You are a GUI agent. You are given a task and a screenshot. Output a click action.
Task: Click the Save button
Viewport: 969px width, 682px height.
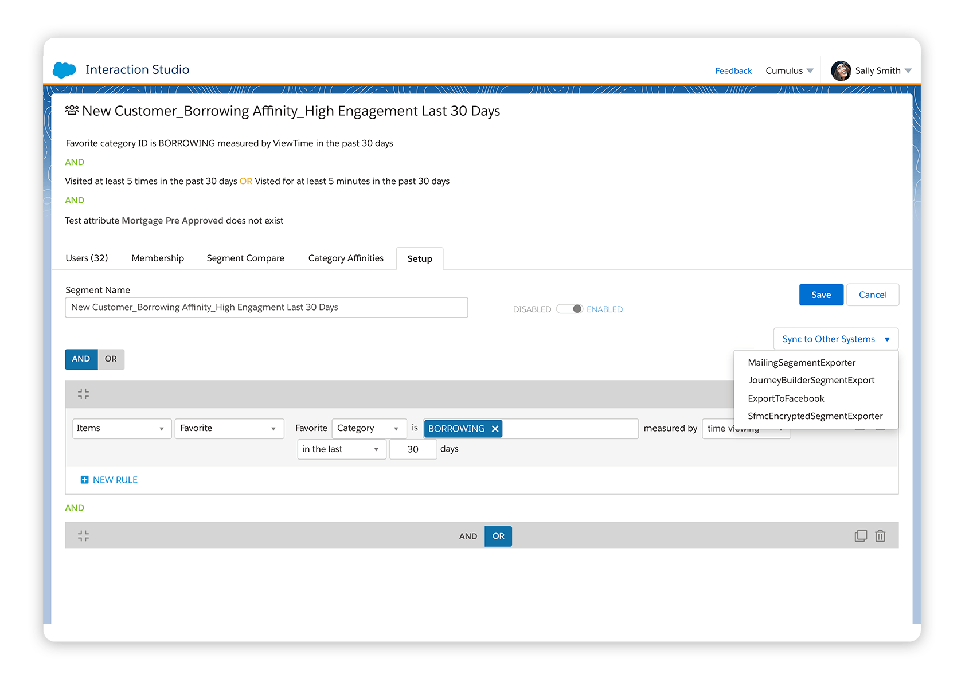(x=821, y=295)
